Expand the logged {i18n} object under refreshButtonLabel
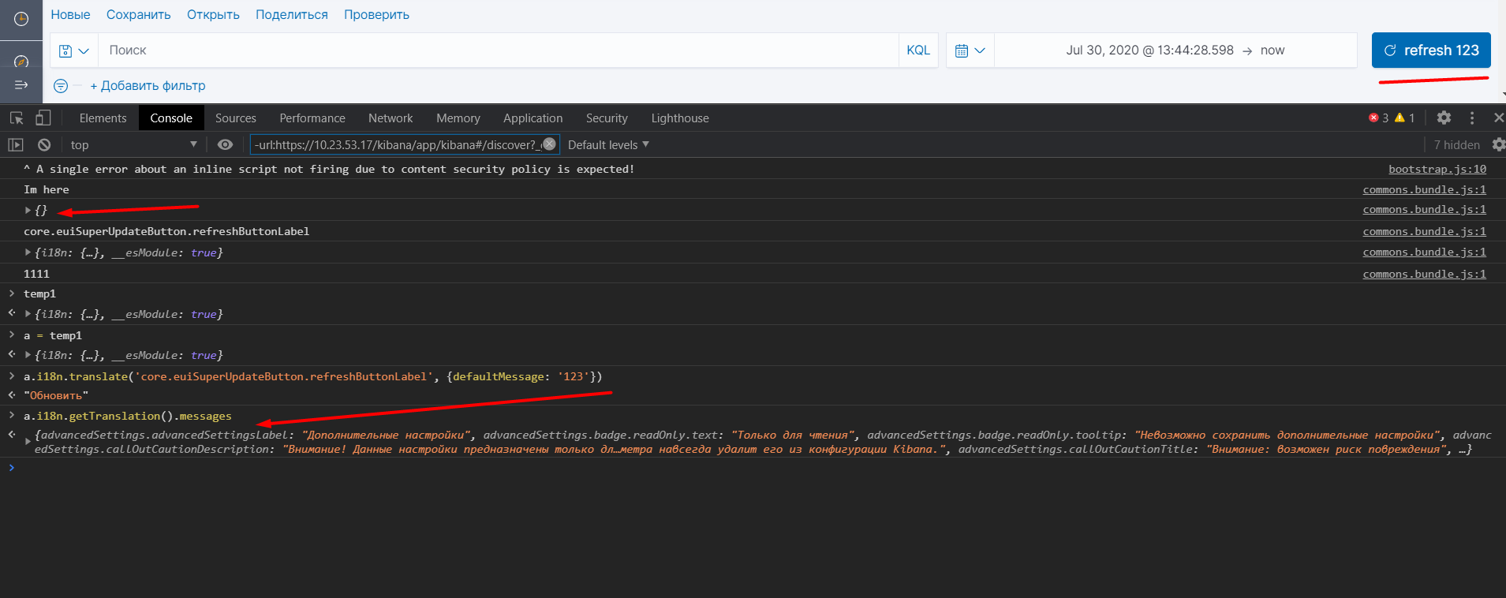 [x=28, y=252]
